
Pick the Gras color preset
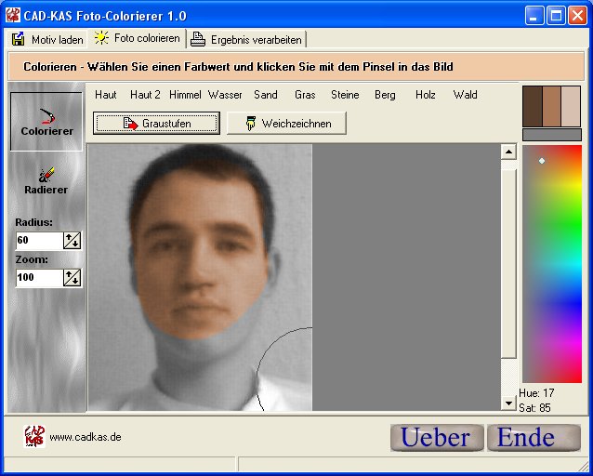click(305, 95)
